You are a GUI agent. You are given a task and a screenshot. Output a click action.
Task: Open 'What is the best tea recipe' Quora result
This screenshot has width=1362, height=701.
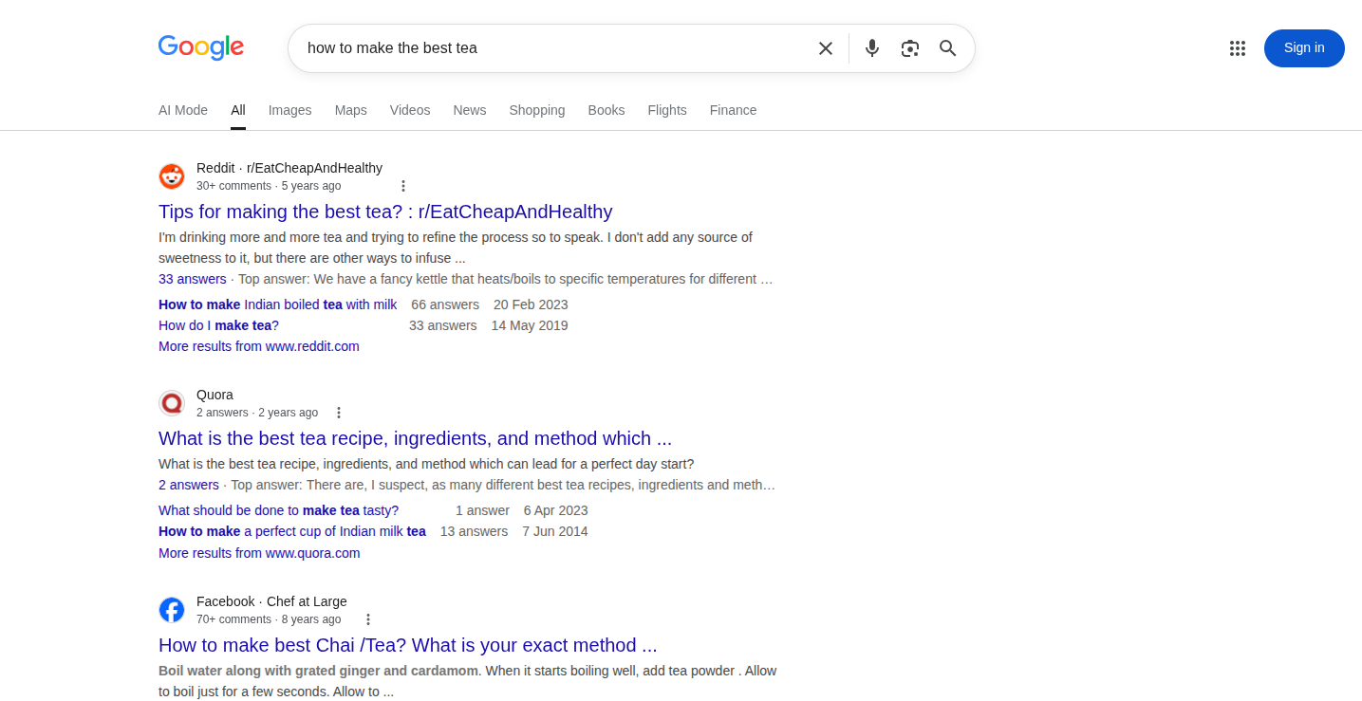tap(415, 438)
